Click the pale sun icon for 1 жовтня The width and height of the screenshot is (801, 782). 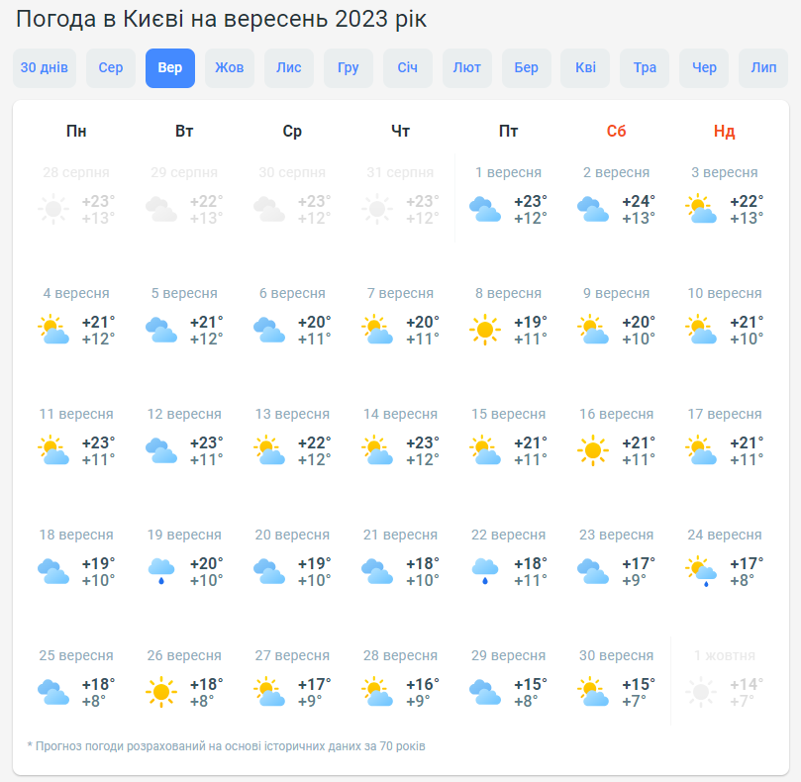point(701,692)
